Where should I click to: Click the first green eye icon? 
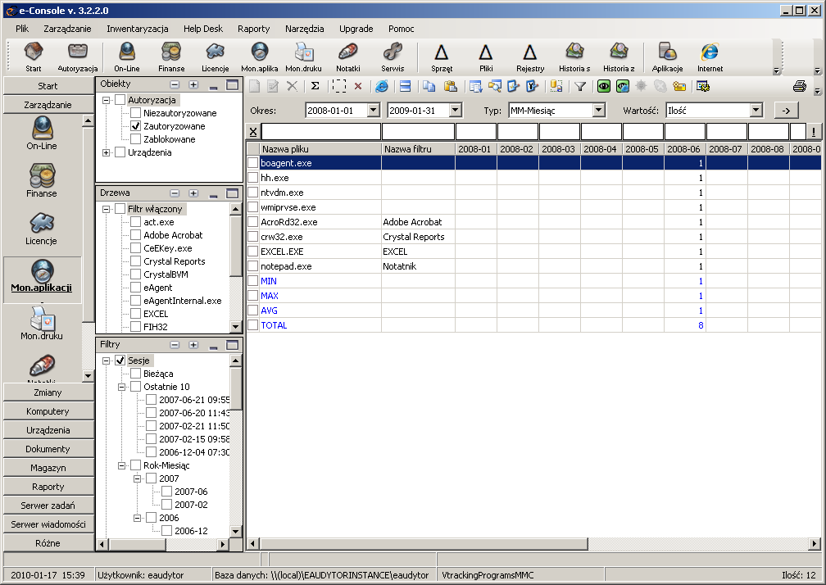(x=604, y=86)
